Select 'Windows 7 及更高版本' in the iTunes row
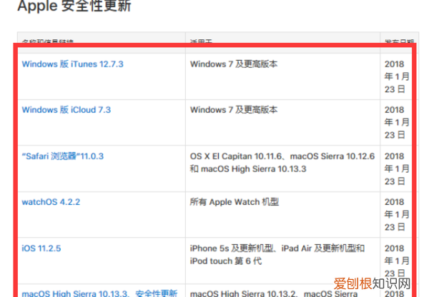This screenshot has width=429, height=297. [x=234, y=64]
